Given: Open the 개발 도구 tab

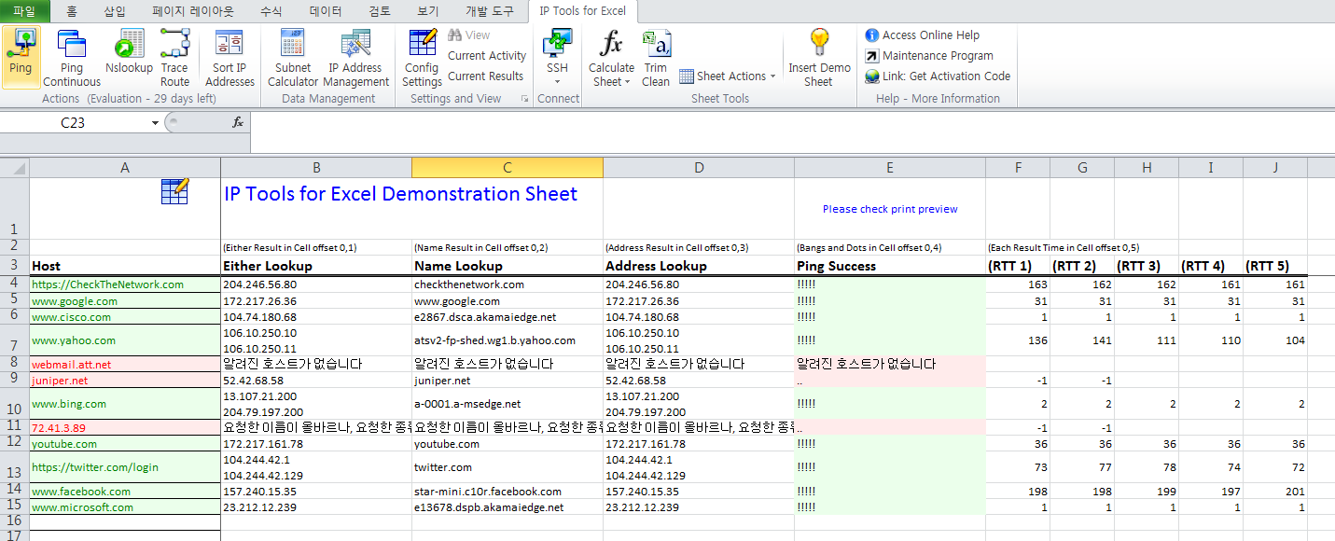Looking at the screenshot, I should [x=489, y=11].
